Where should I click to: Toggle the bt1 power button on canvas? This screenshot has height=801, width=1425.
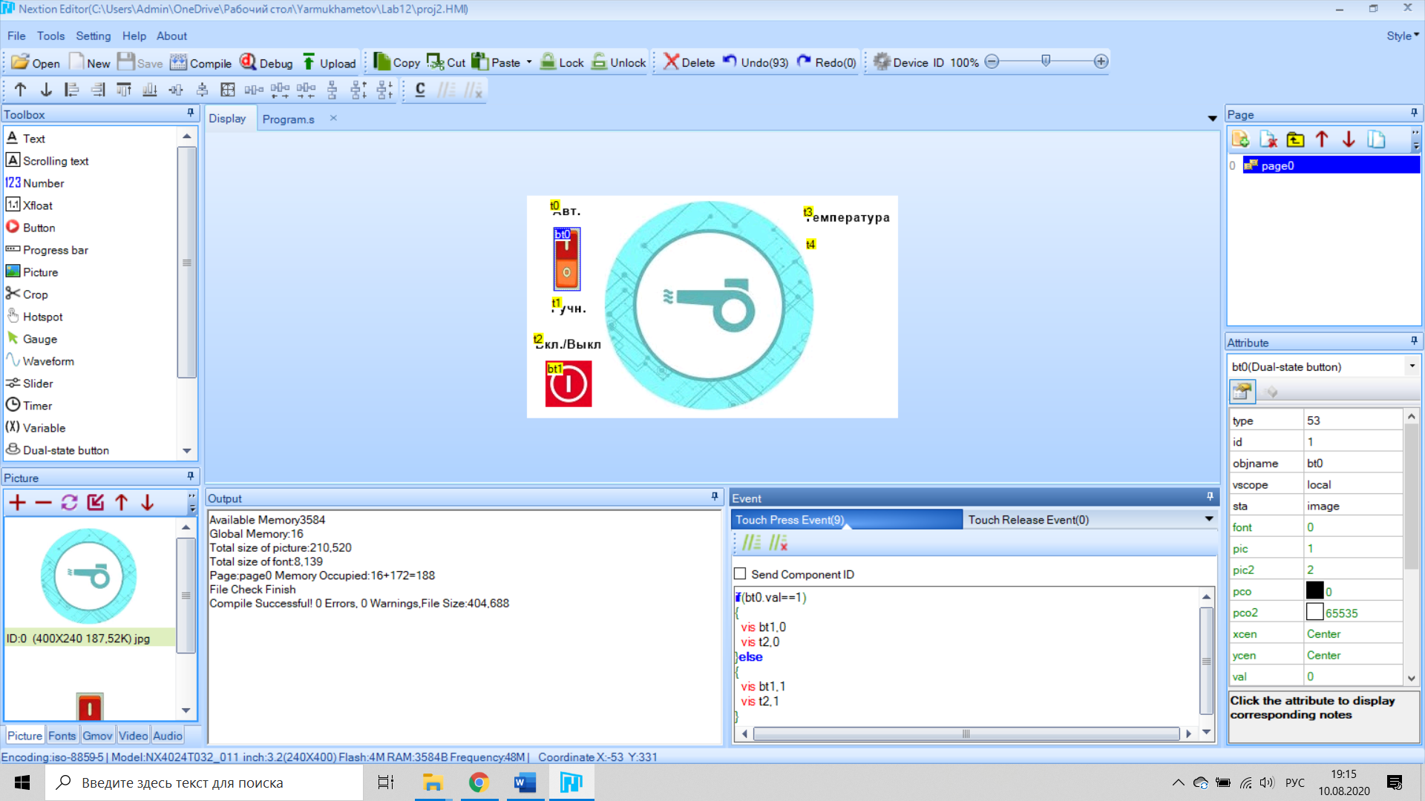click(x=569, y=384)
